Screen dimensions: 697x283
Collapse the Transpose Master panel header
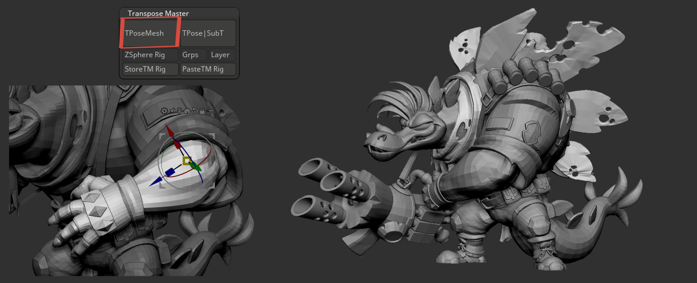click(x=158, y=13)
